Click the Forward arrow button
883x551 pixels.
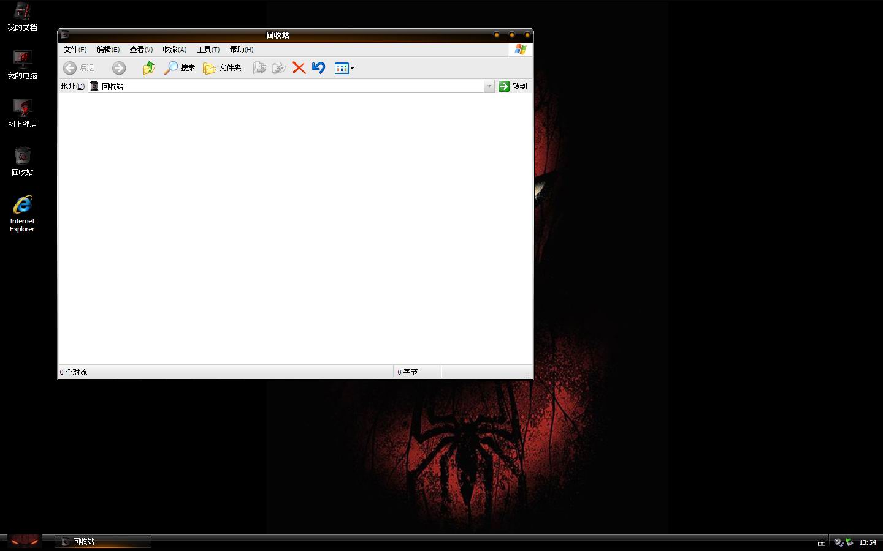click(x=119, y=68)
